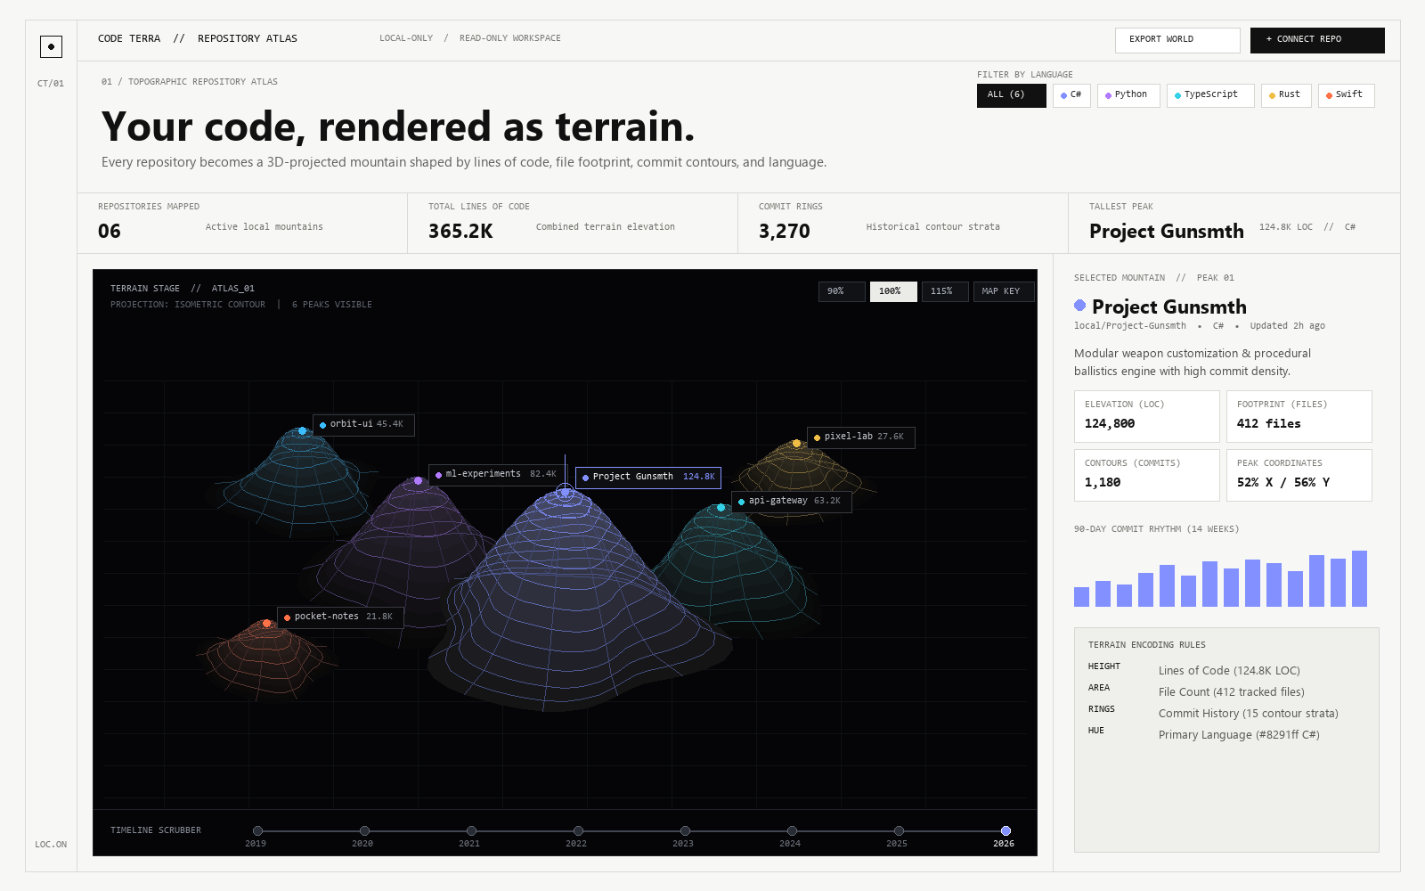
Task: Click the Project Gunsmth color dot in panel
Action: [1080, 306]
